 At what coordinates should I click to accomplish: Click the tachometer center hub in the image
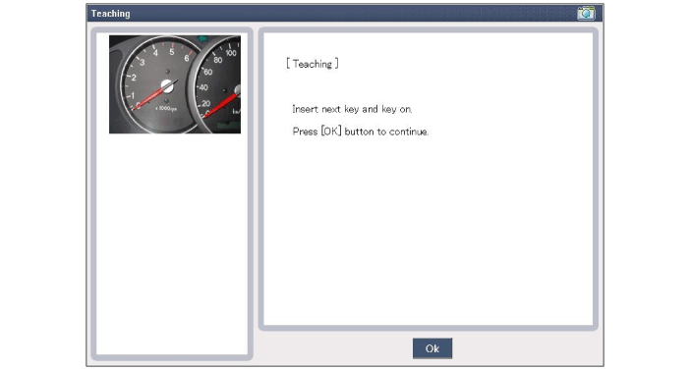coord(167,86)
